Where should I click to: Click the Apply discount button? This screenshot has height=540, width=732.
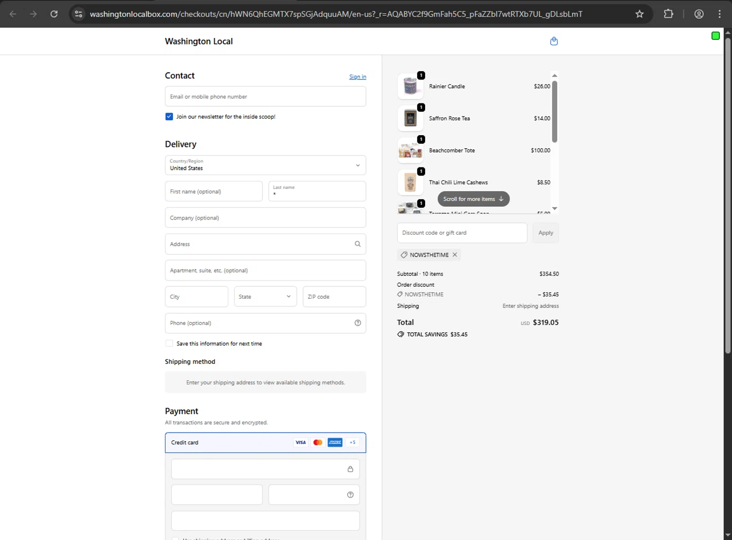546,233
